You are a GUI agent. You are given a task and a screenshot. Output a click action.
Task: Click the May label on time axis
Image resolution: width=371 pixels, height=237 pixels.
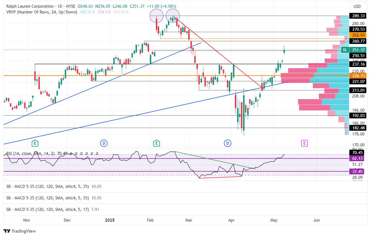pyautogui.click(x=274, y=220)
